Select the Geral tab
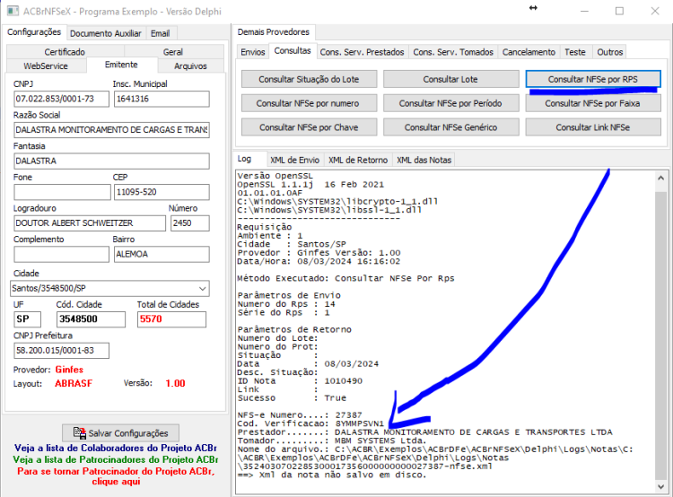 point(173,52)
